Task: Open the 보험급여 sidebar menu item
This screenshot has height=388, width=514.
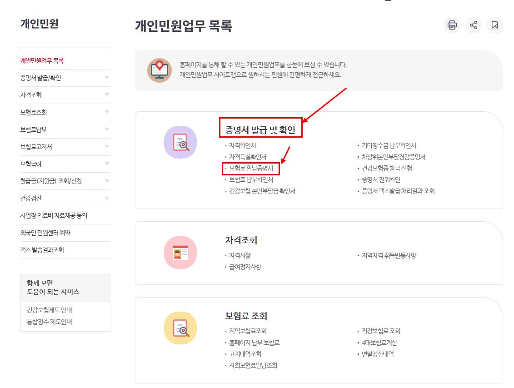Action: tap(31, 164)
